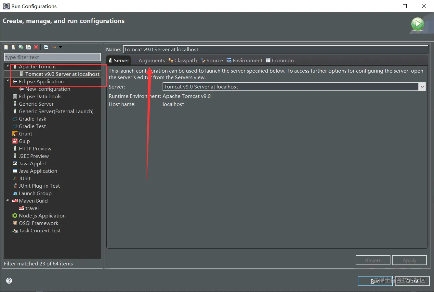Click the Launch Group icon
This screenshot has width=434, height=292.
click(15, 193)
